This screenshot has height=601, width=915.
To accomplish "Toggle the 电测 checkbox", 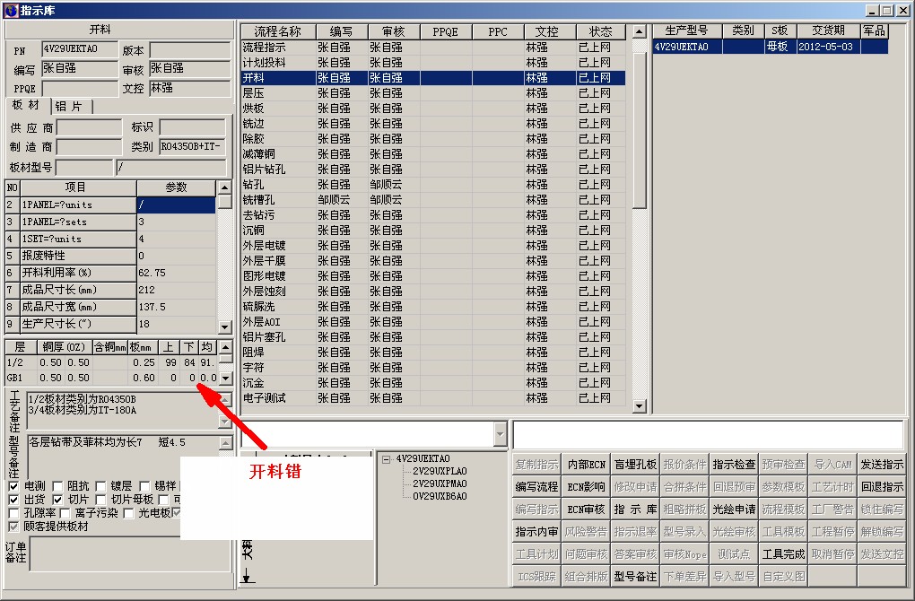I will pyautogui.click(x=14, y=486).
